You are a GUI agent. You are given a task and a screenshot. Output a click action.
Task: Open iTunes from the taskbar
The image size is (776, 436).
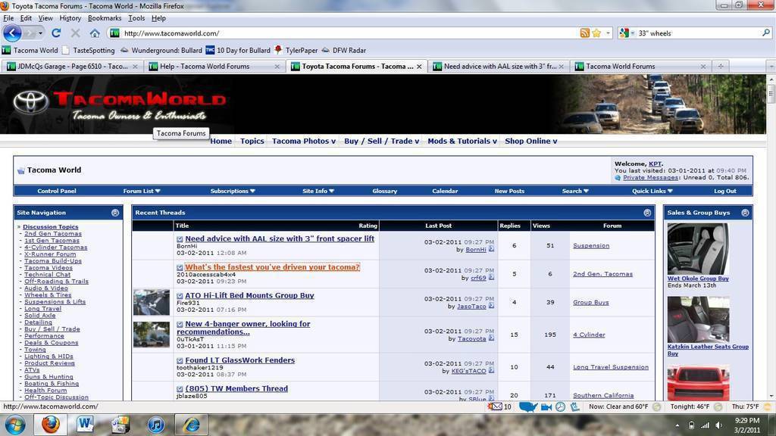[x=156, y=425]
